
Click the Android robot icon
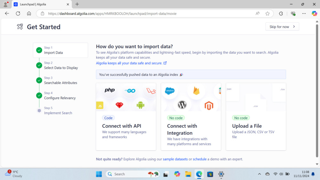coord(140,105)
